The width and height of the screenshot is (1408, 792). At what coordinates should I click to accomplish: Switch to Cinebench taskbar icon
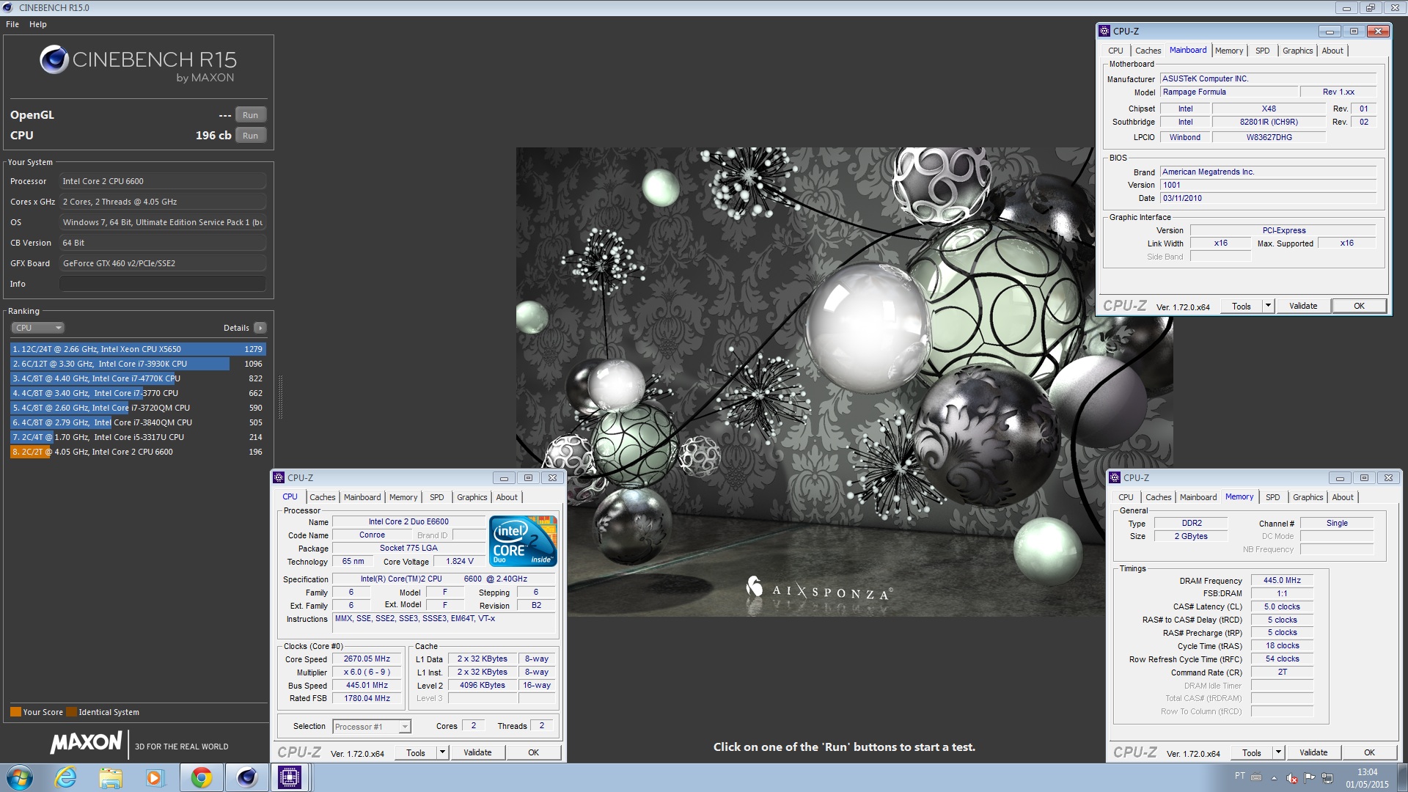click(246, 777)
